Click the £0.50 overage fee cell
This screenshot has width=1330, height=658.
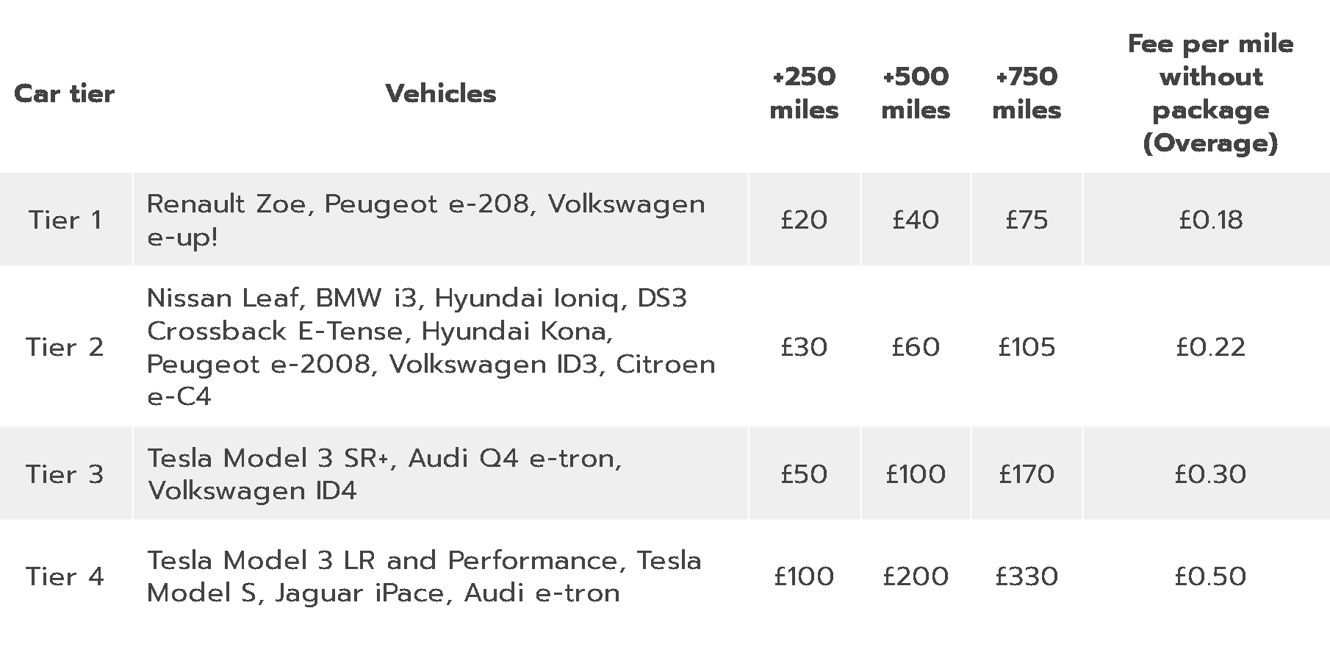[1210, 576]
